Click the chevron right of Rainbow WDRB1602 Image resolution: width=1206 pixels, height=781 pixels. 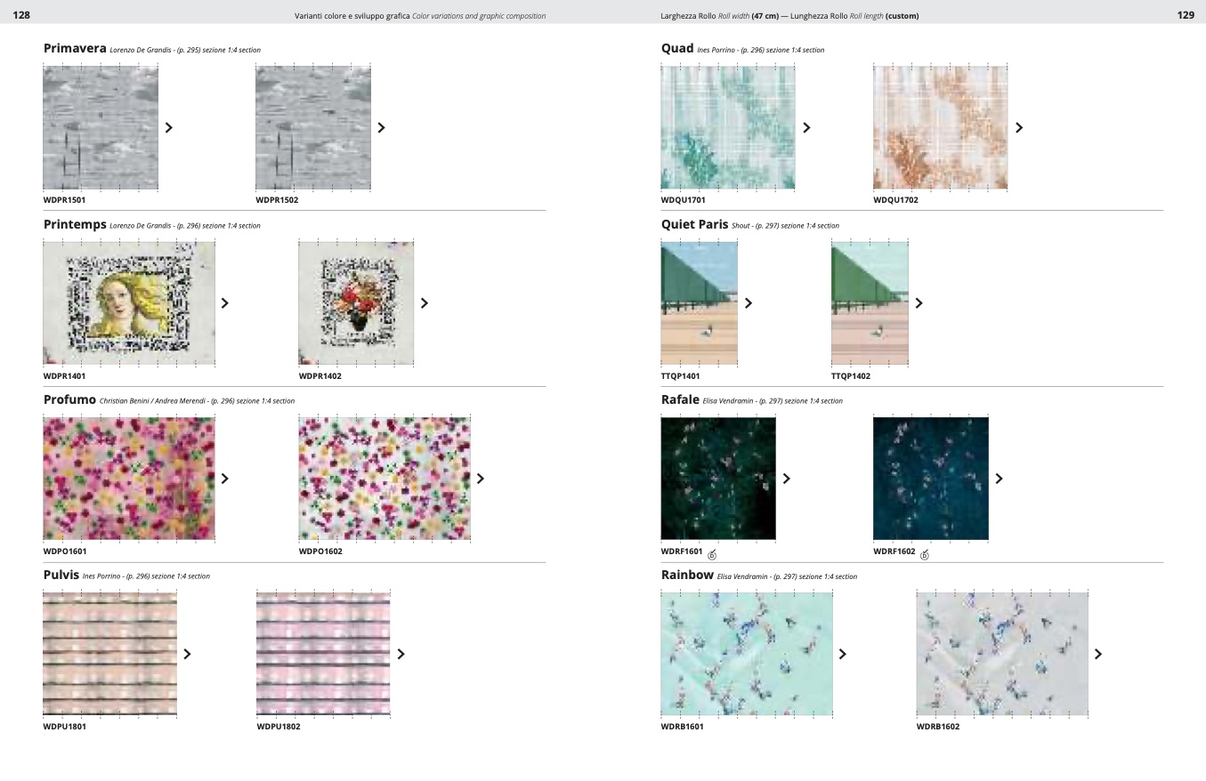(1098, 654)
